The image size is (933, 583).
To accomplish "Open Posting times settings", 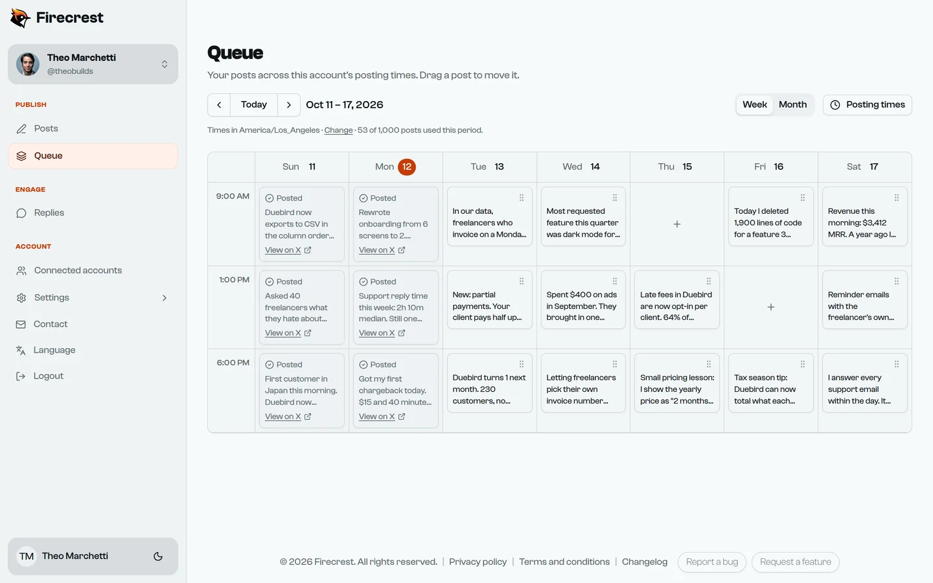I will pyautogui.click(x=868, y=105).
